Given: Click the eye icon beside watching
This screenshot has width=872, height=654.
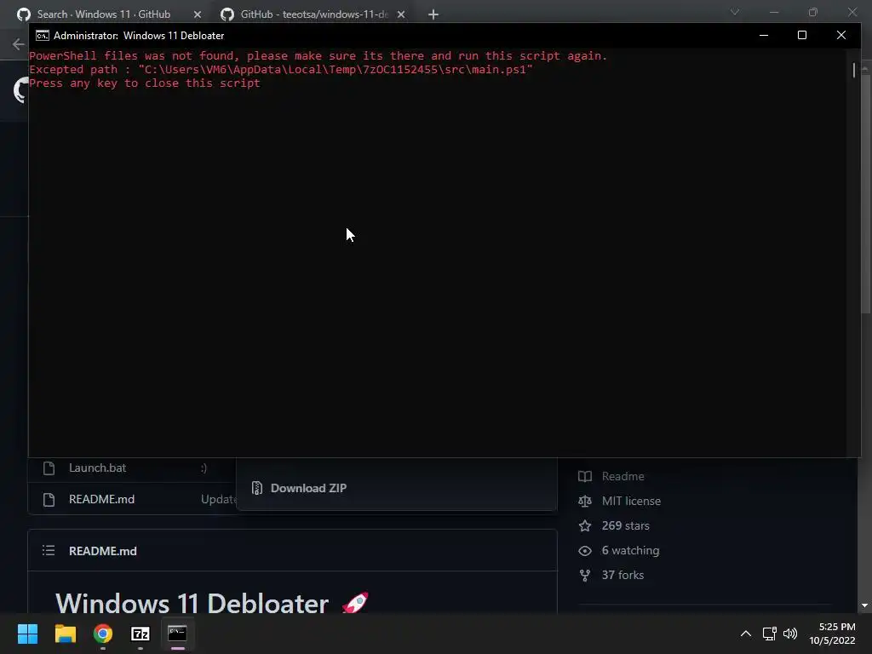Looking at the screenshot, I should coord(584,551).
